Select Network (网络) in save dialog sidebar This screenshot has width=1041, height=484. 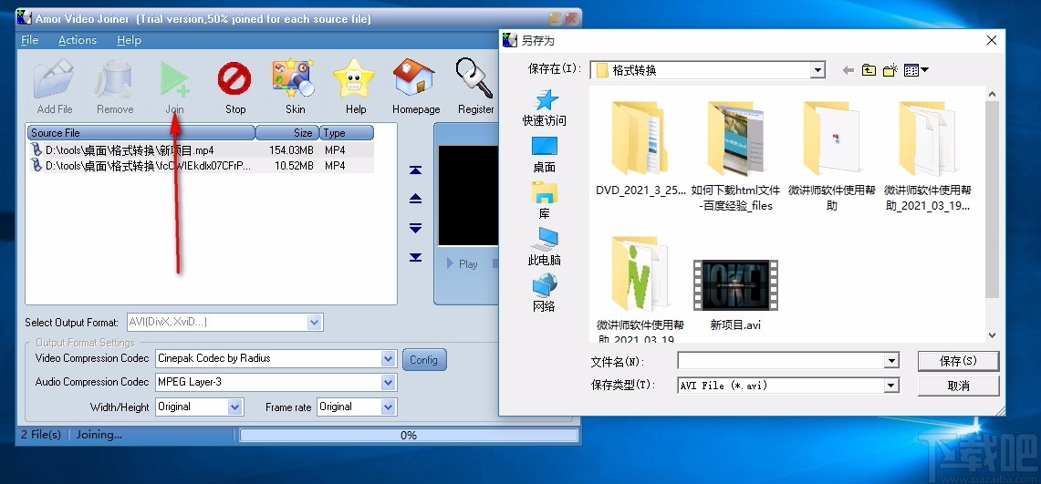545,293
